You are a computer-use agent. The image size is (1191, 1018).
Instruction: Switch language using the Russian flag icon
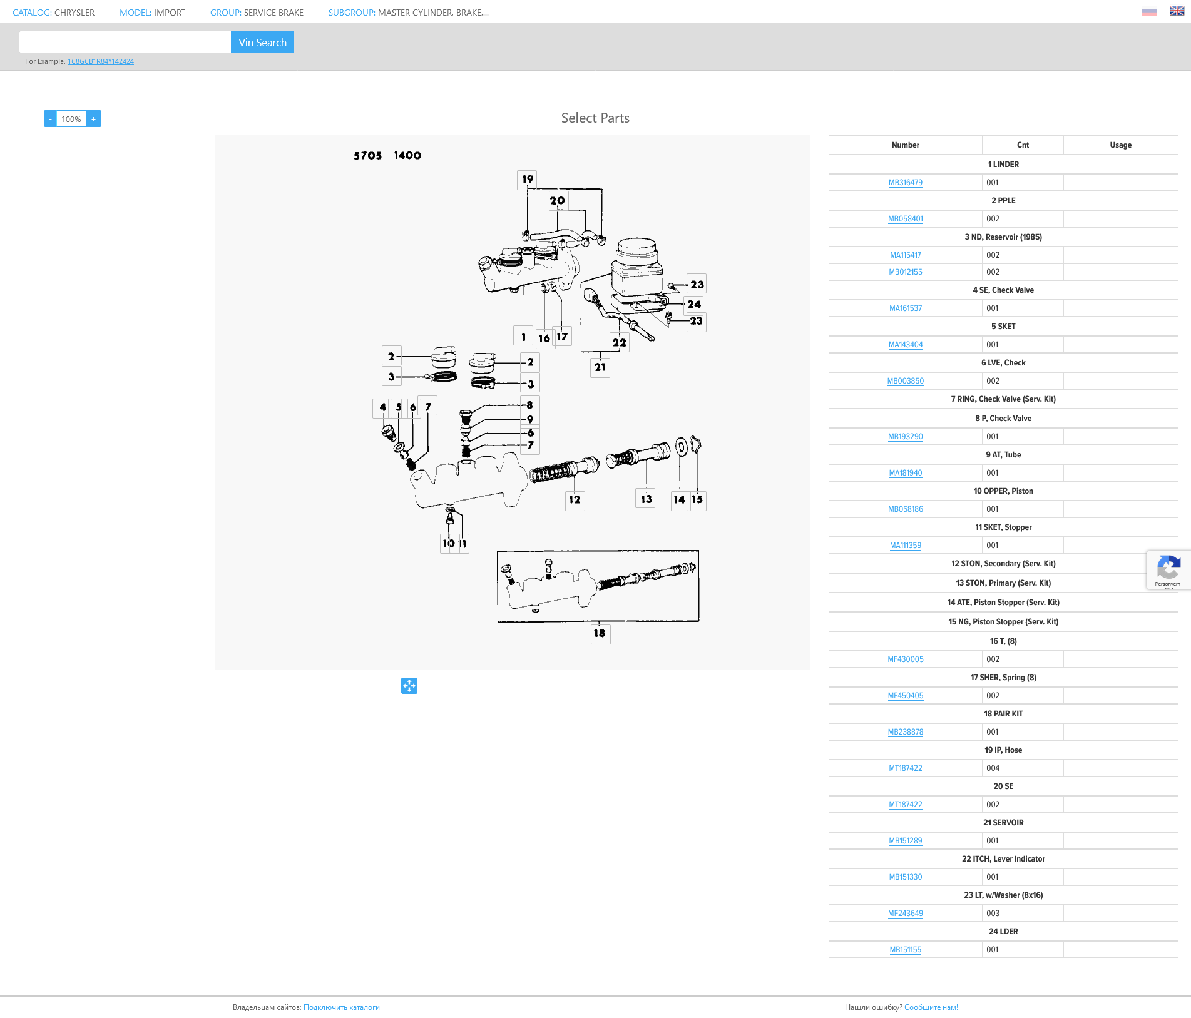click(1149, 12)
